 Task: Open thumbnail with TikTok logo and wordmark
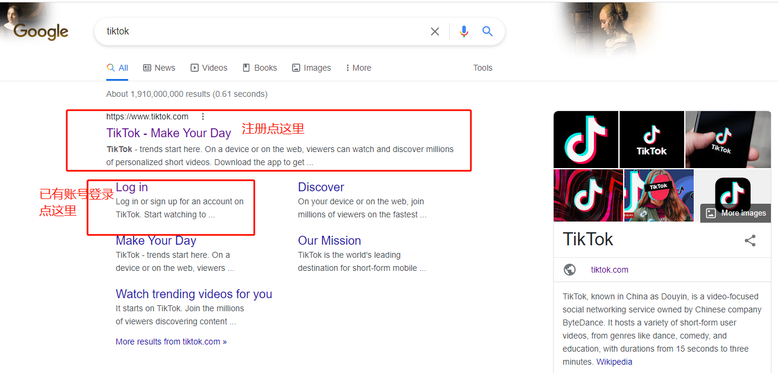coord(652,139)
